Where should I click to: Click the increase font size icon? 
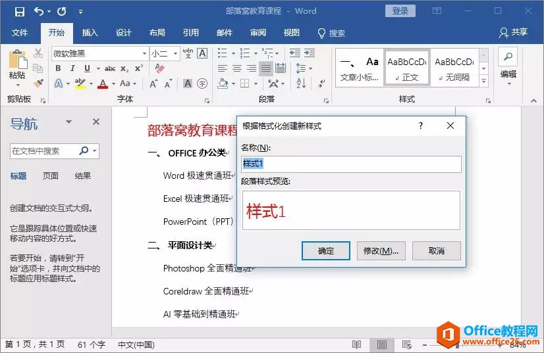(153, 83)
